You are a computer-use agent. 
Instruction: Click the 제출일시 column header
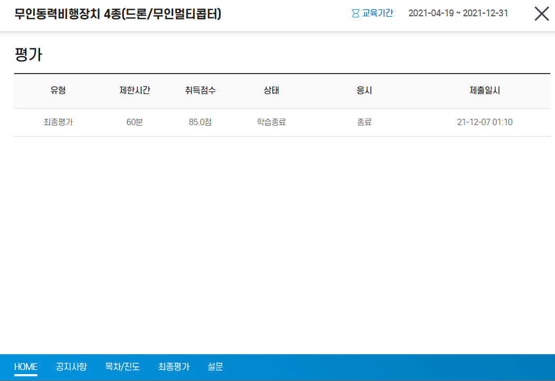[485, 90]
